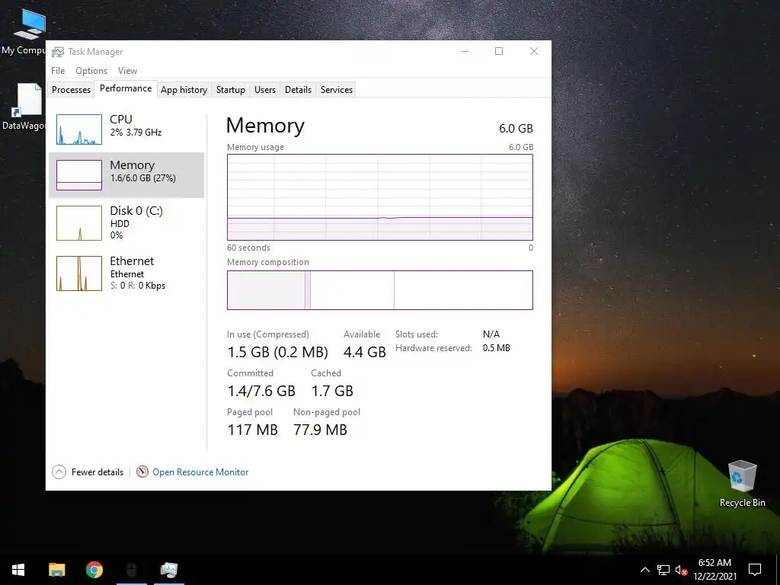The width and height of the screenshot is (780, 585).
Task: Minimize the Task Manager window
Action: (465, 51)
